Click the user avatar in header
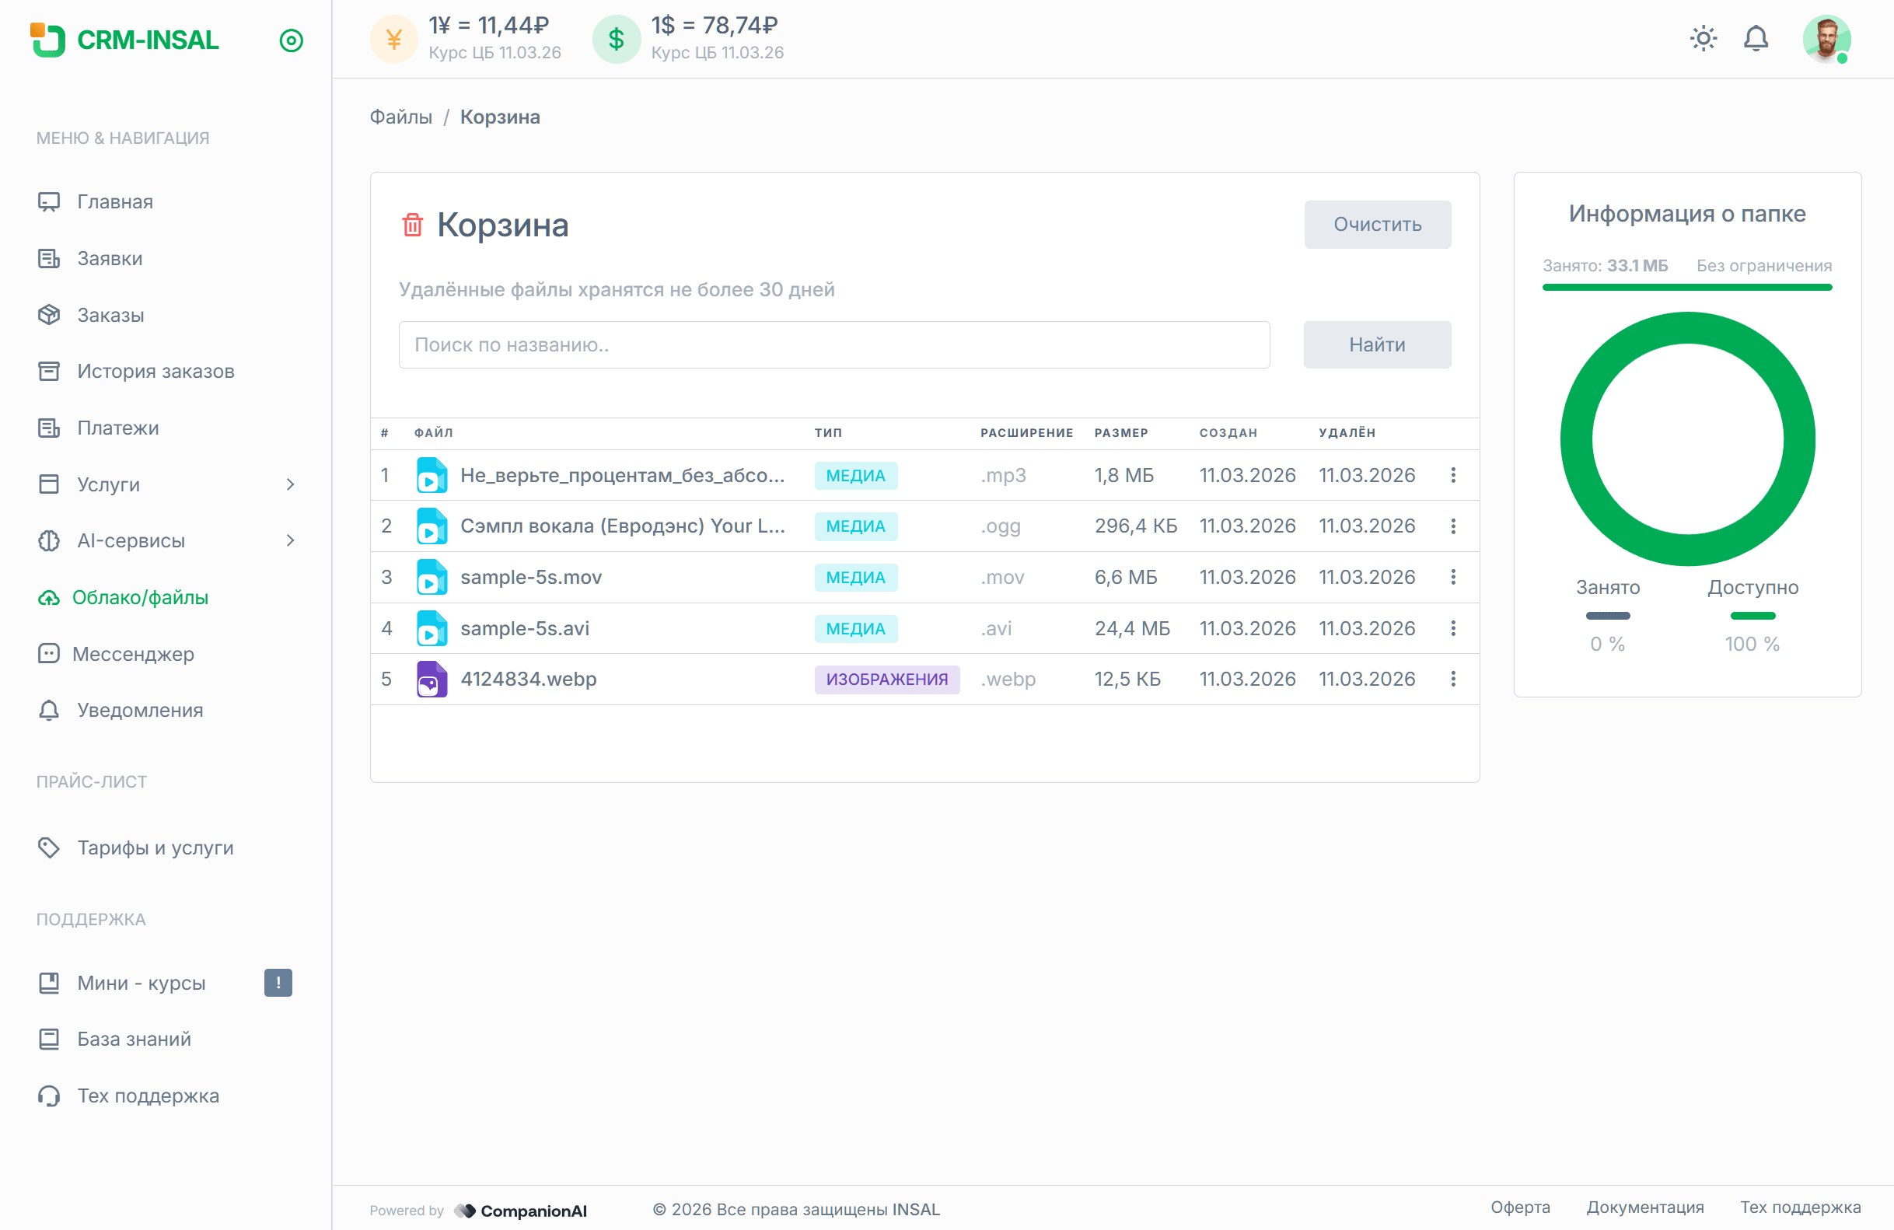 point(1826,38)
